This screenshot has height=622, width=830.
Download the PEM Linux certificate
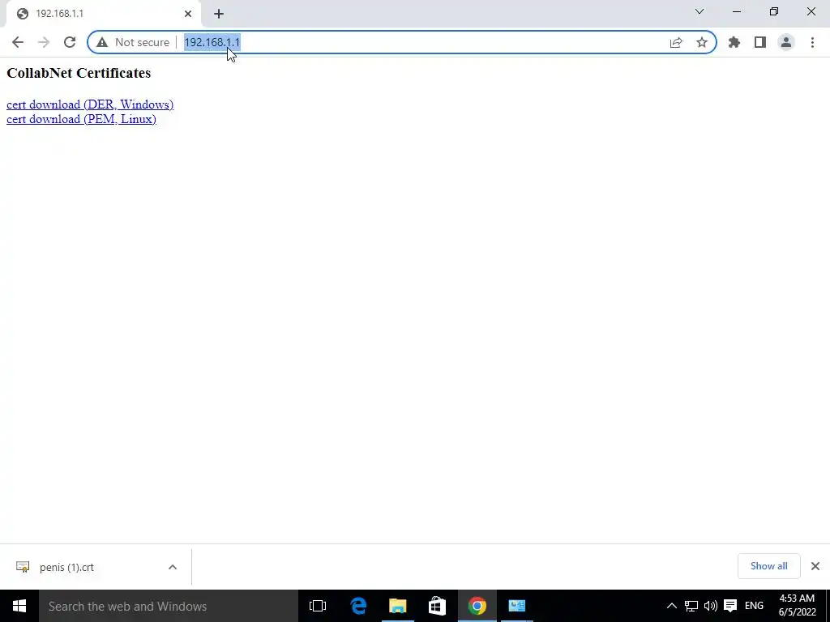(x=81, y=119)
